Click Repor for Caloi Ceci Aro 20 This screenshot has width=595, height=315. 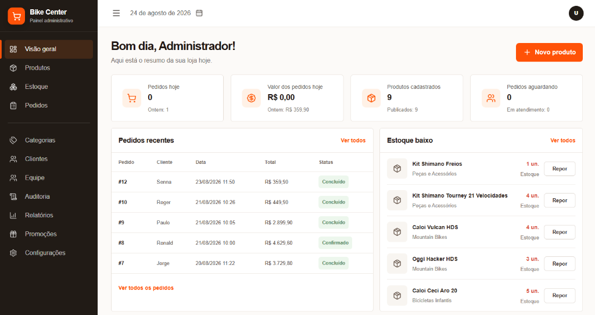(560, 295)
